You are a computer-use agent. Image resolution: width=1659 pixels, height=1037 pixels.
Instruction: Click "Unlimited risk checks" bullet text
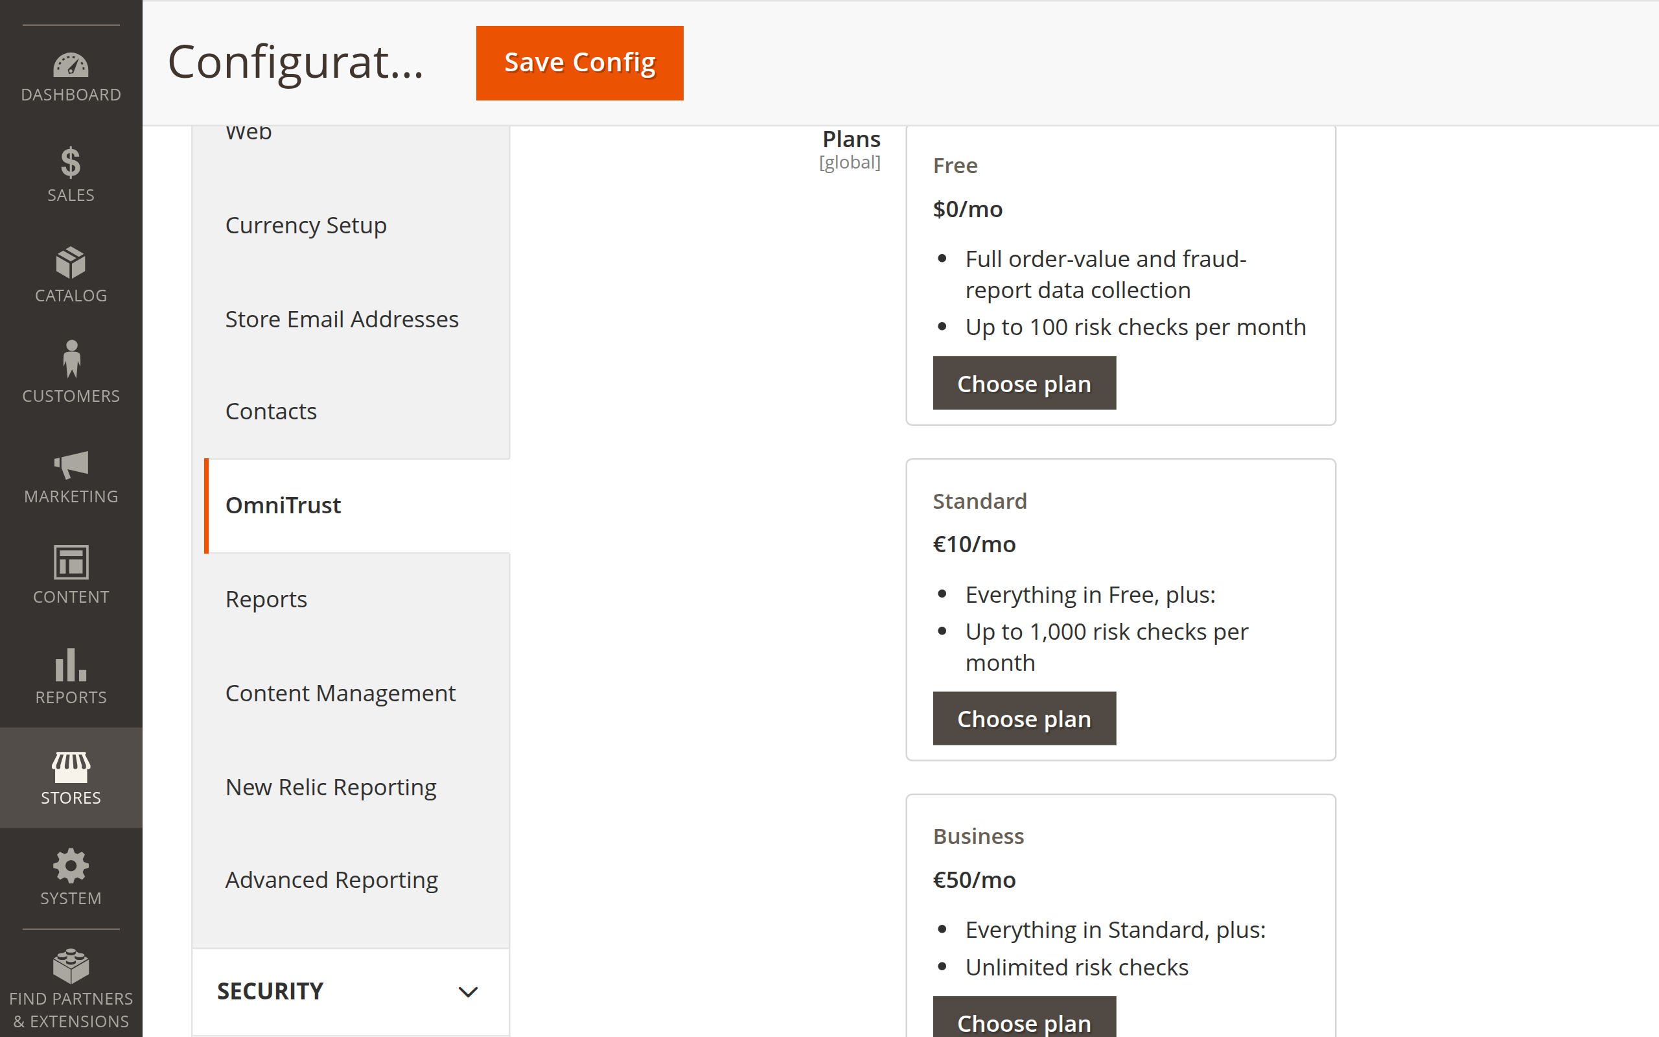click(1076, 967)
